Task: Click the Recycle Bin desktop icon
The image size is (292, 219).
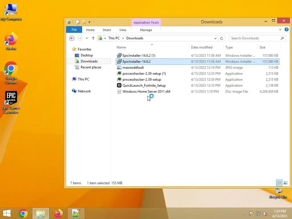Action: tap(278, 193)
